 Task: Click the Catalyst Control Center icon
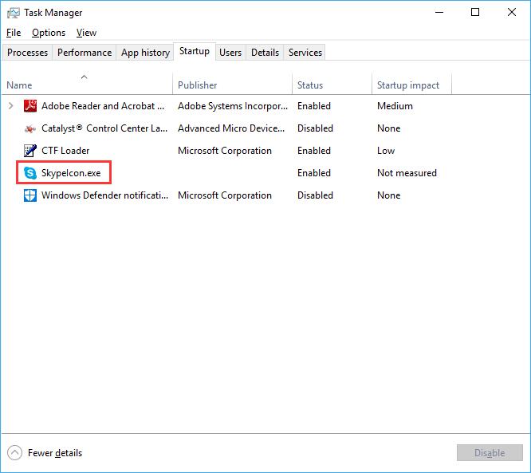[x=30, y=128]
